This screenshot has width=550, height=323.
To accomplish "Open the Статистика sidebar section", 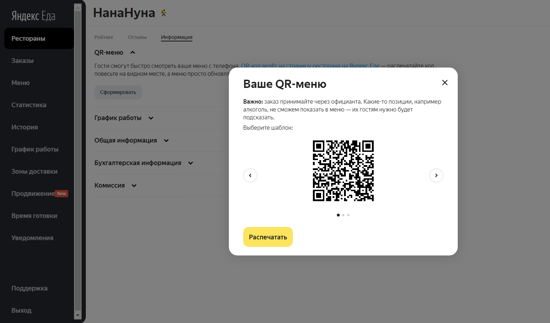I will click(29, 105).
